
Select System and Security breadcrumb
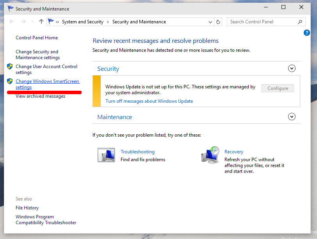click(82, 22)
